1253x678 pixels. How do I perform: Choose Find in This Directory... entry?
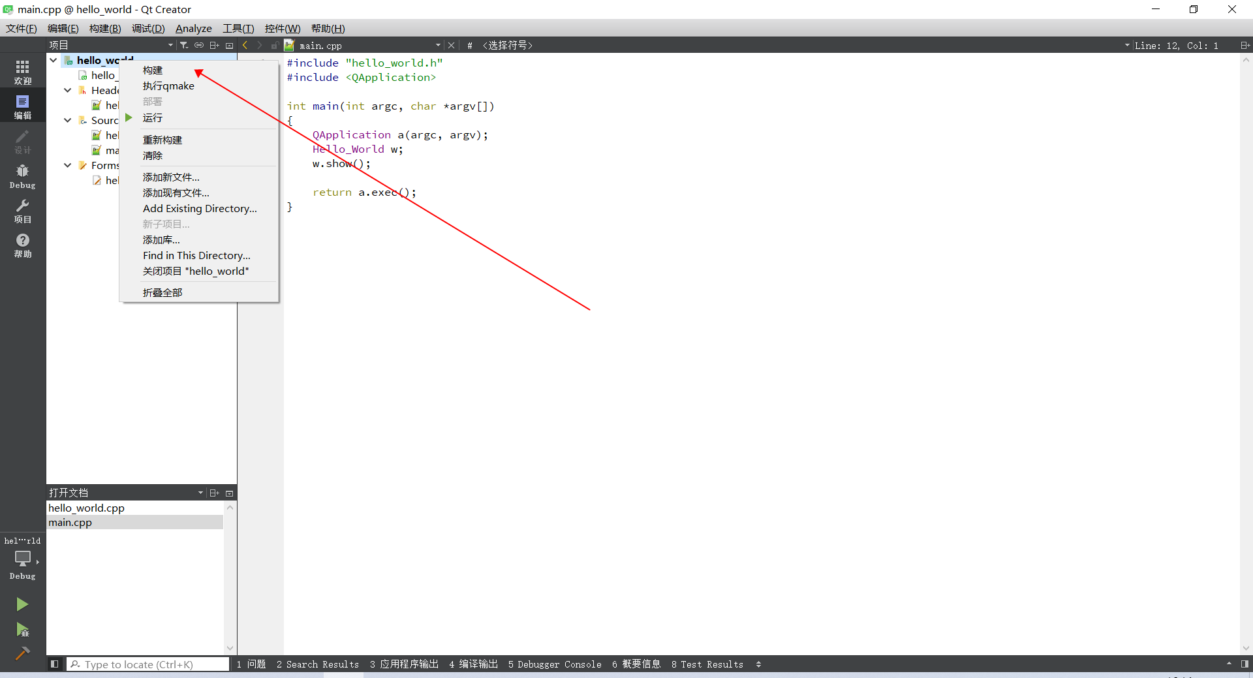[199, 255]
